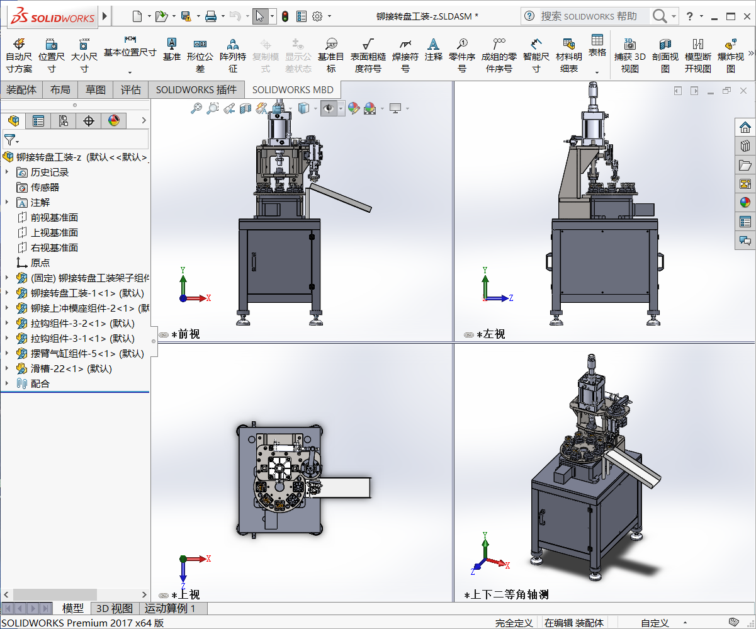This screenshot has height=629, width=756.
Task: Click the Pattern Feature (阵列特征) tool
Action: pos(233,55)
